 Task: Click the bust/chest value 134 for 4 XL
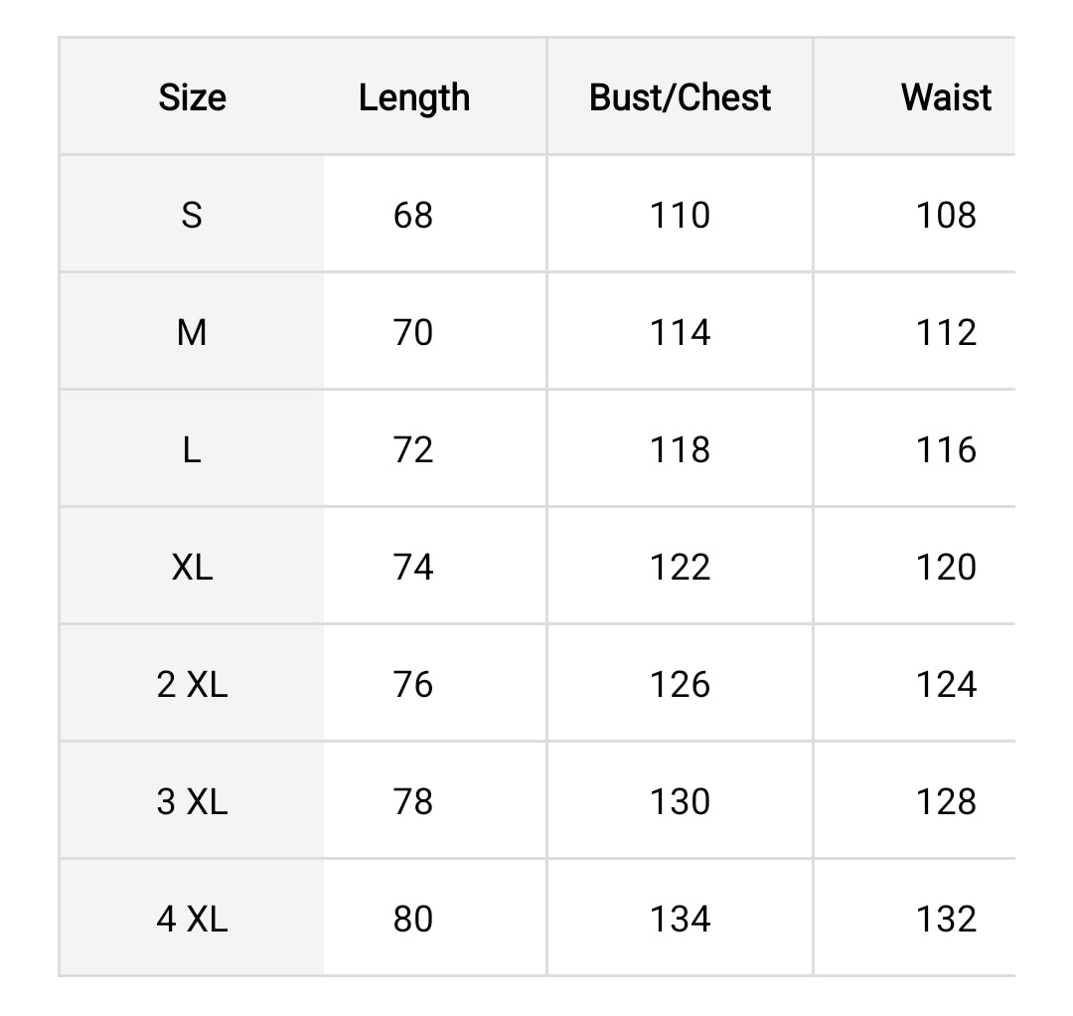pyautogui.click(x=680, y=919)
